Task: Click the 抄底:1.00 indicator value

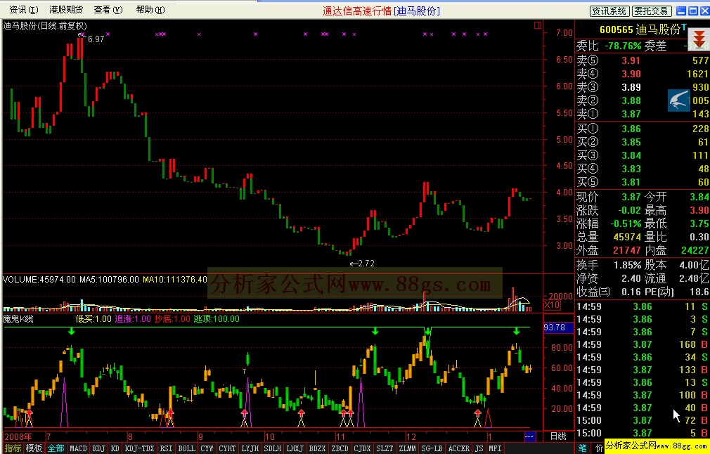Action: (x=172, y=318)
